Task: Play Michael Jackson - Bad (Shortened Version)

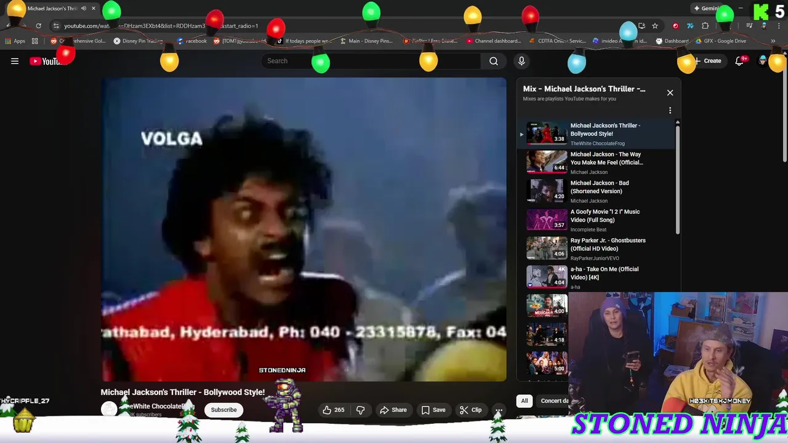Action: tap(597, 191)
